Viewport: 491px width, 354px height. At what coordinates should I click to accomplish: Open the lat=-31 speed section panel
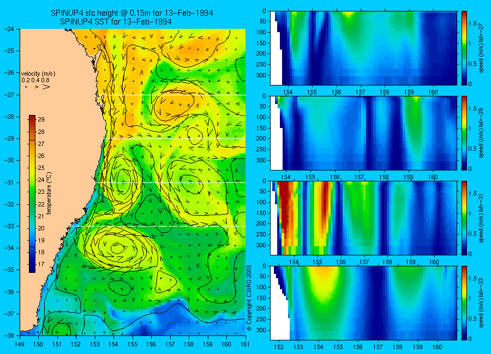pos(363,218)
